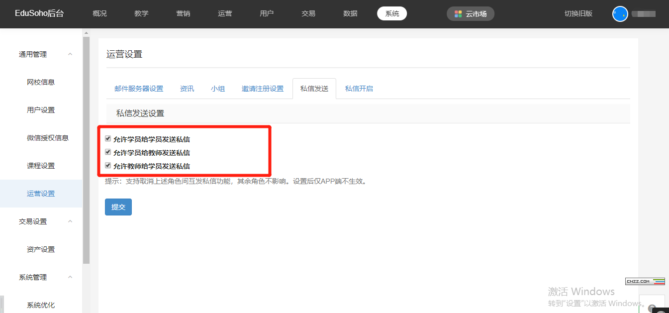The image size is (669, 313).
Task: Click the 切换旧版 link
Action: (x=578, y=13)
